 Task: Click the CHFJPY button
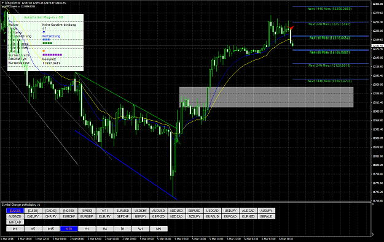pyautogui.click(x=51, y=216)
